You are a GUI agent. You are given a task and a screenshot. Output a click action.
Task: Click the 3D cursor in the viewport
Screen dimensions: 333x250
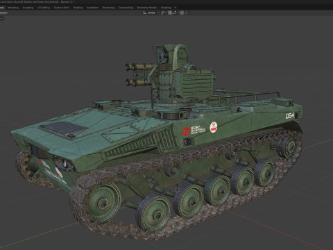(177, 190)
